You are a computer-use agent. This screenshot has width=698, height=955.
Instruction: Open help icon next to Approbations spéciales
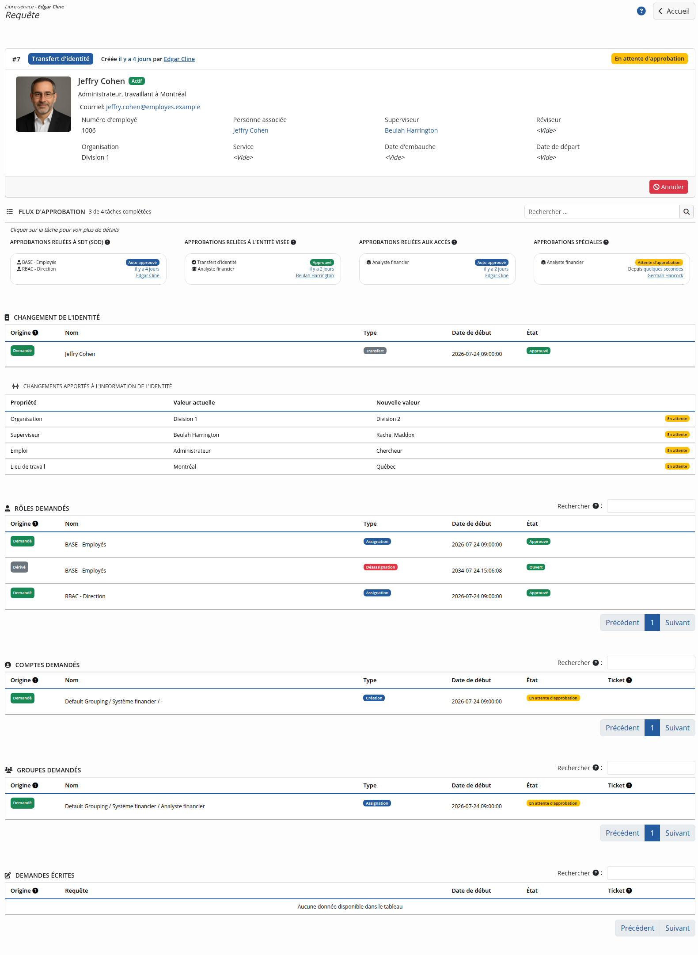606,242
